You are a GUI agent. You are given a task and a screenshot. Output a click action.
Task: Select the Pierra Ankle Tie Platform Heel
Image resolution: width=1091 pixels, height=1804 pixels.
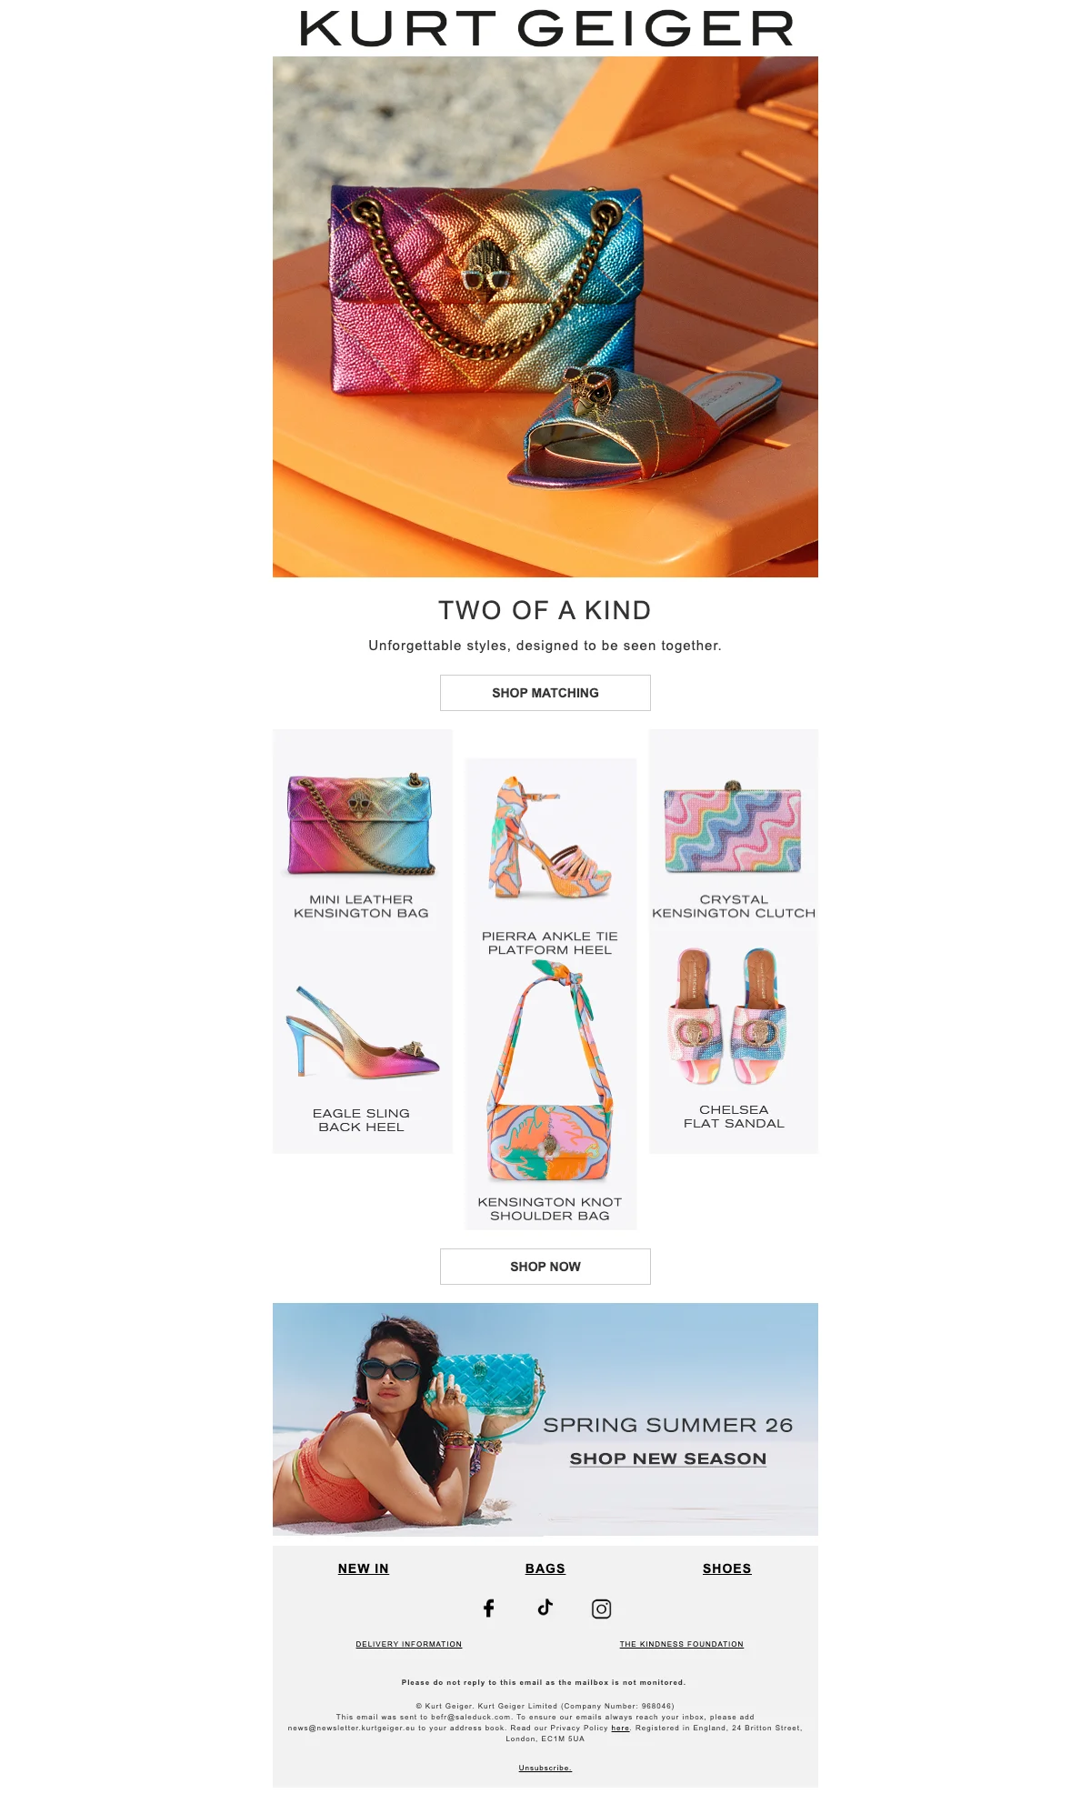[550, 838]
